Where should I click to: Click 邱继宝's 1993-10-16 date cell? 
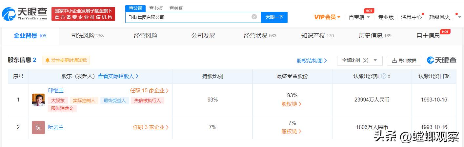coord(434,100)
